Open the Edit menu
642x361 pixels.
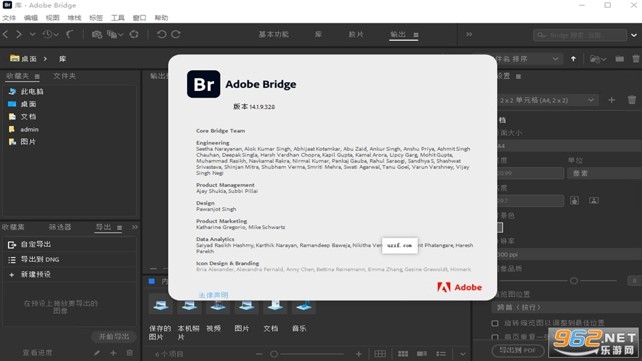pyautogui.click(x=31, y=17)
